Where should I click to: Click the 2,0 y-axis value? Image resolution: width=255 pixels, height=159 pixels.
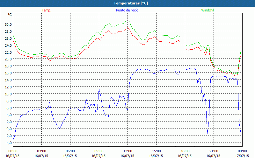(9, 122)
